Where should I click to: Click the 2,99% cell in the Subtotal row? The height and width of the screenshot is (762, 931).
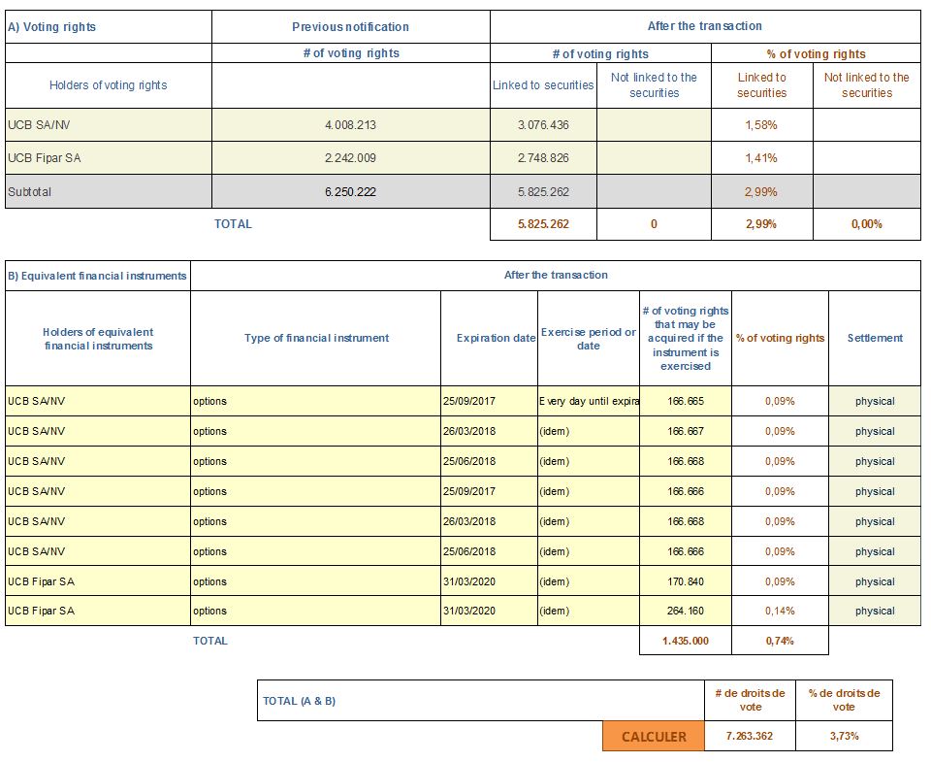(762, 192)
